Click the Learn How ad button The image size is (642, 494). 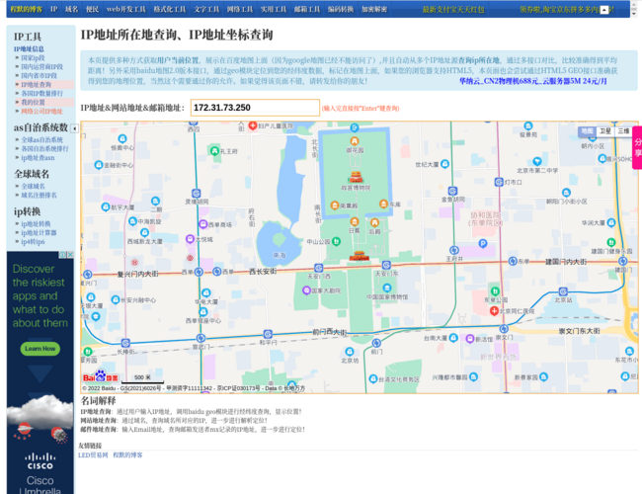[40, 348]
